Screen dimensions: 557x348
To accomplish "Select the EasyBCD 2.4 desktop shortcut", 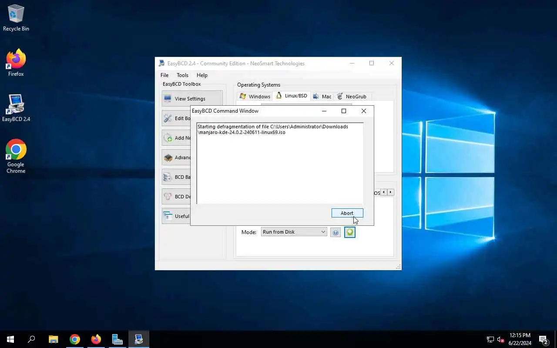I will [x=16, y=108].
